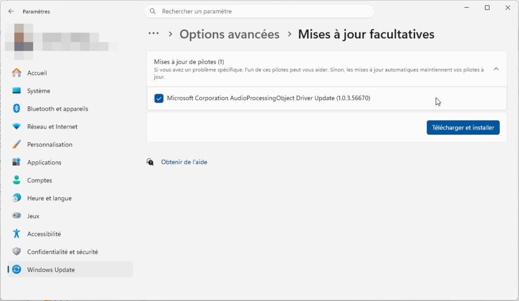
Task: Go to Options avancées breadcrumb
Action: pos(230,34)
